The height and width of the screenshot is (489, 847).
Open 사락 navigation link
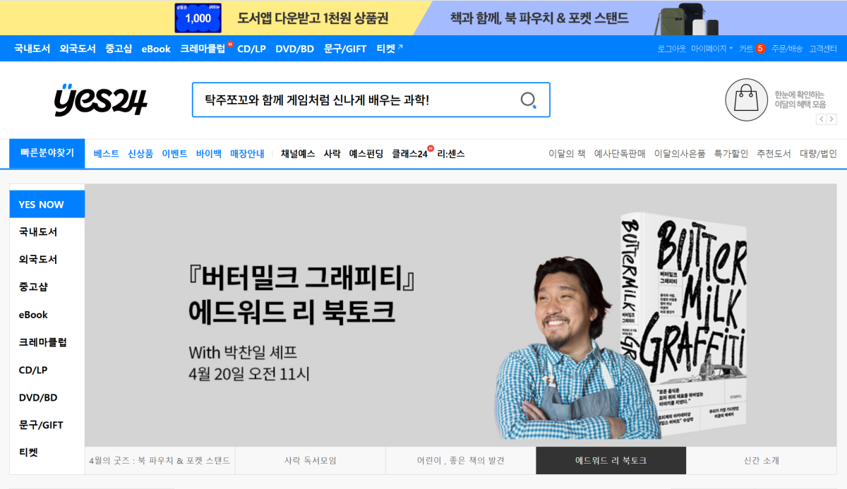332,153
